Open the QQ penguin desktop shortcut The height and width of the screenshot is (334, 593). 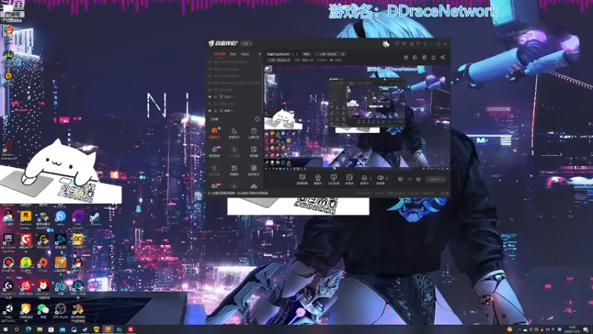coord(78,264)
